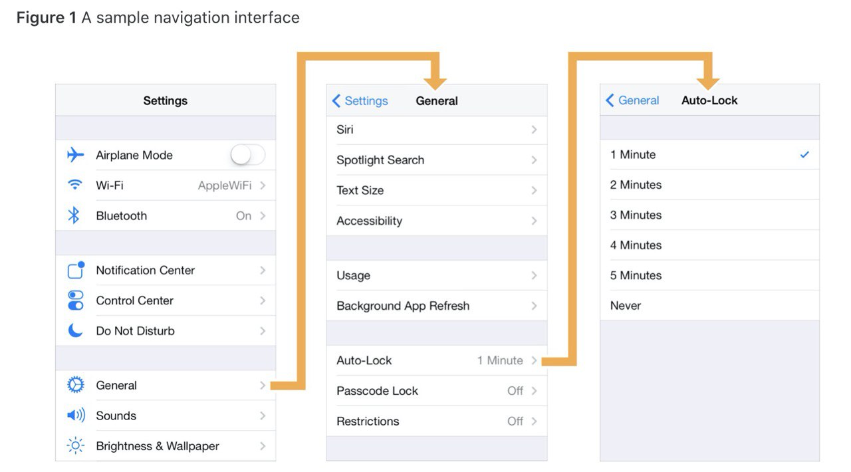Click the Notification Center icon

click(x=76, y=270)
